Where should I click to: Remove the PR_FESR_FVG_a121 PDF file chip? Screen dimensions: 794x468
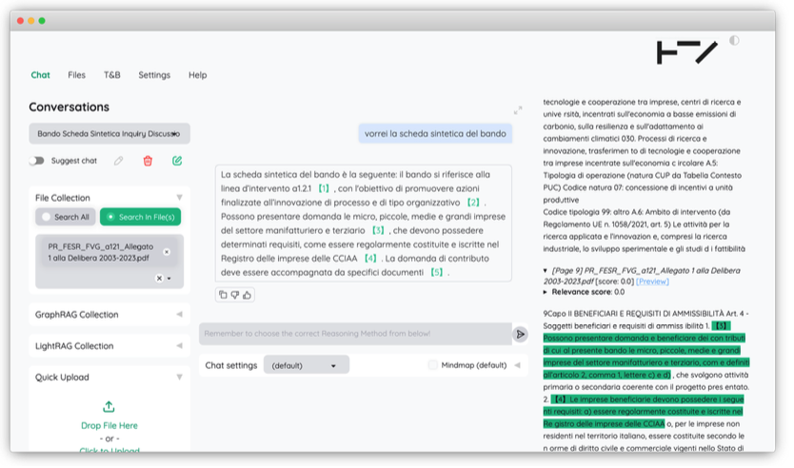(167, 252)
